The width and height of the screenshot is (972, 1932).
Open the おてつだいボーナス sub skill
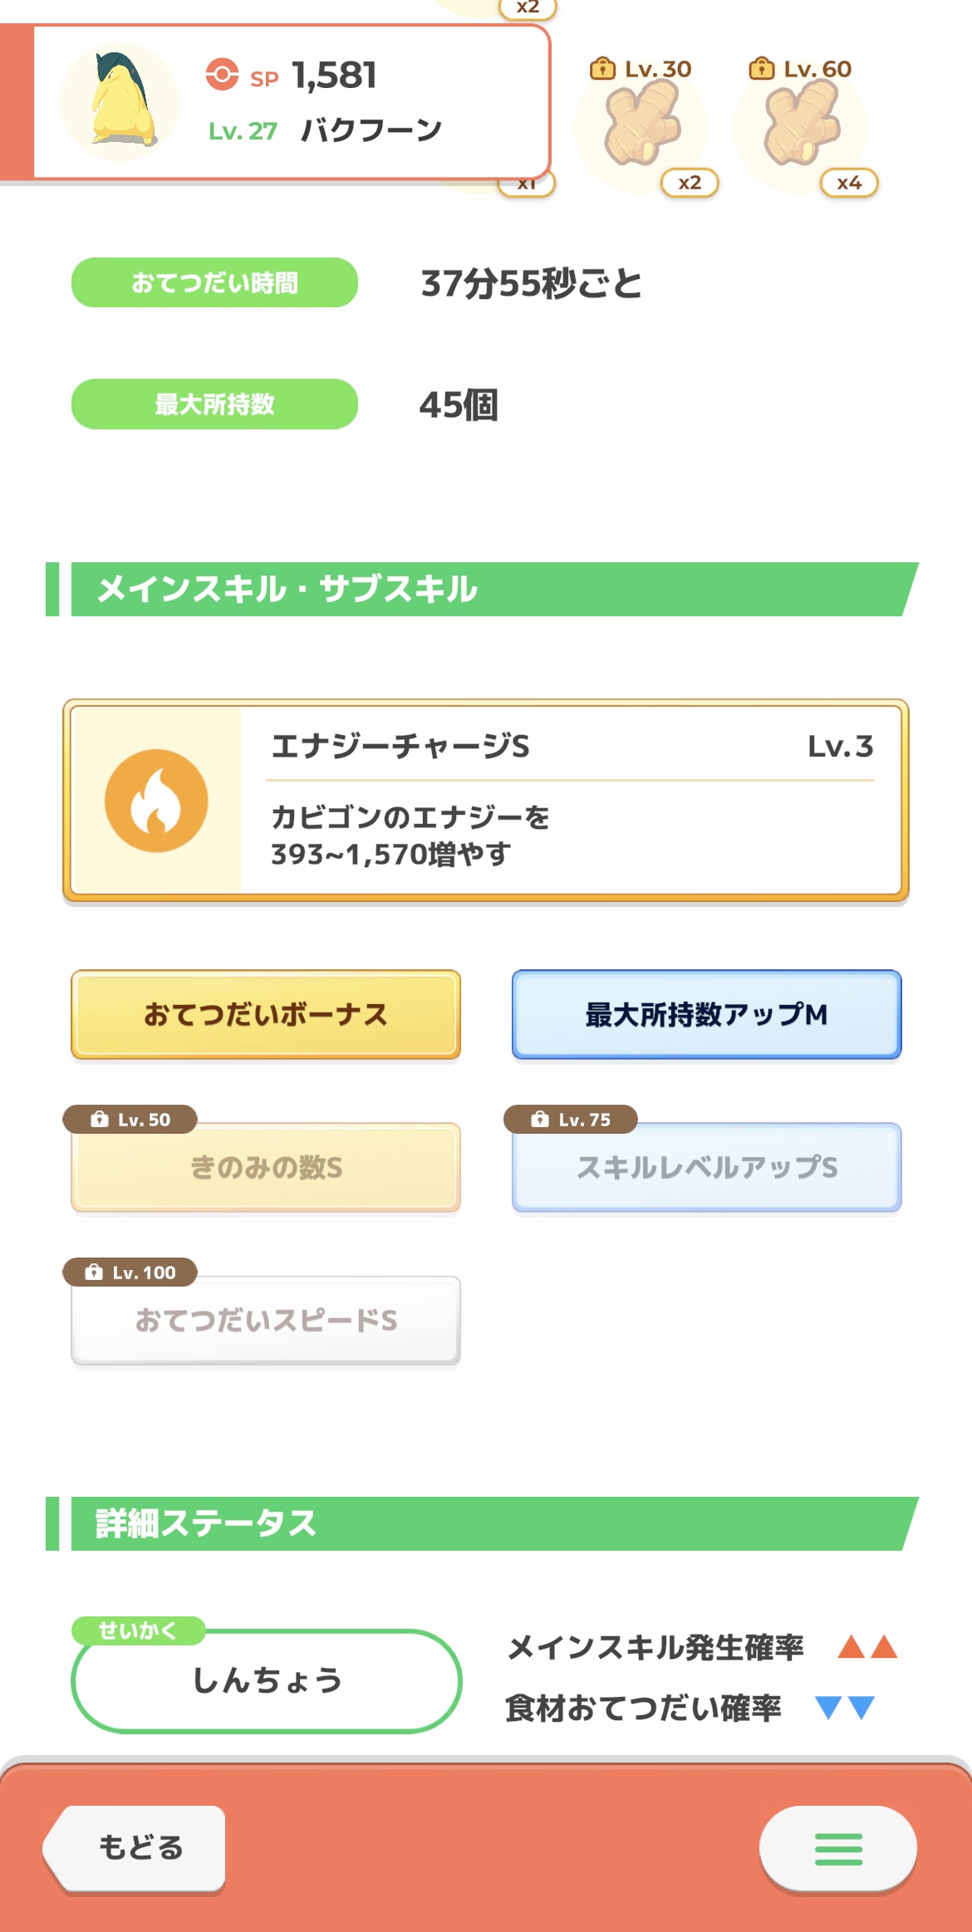pos(266,1014)
